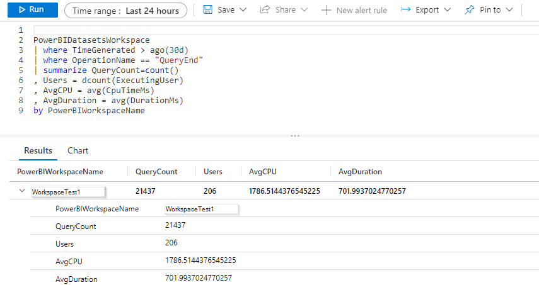The image size is (539, 285).
Task: Click the "QueryEnd" string in the query
Action: coord(179,60)
